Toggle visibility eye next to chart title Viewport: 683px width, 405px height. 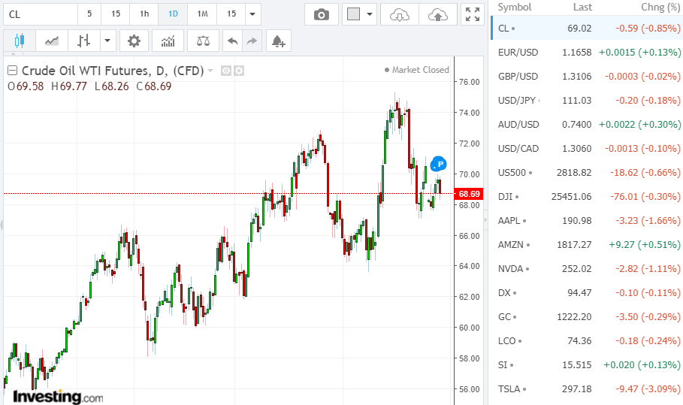pos(225,71)
